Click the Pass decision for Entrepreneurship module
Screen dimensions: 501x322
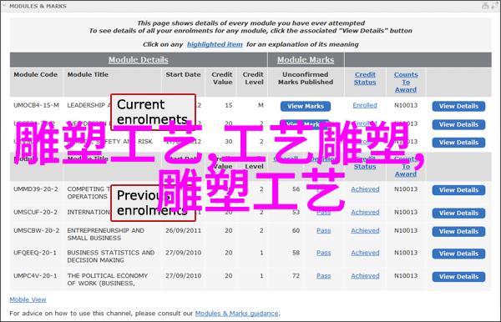[324, 230]
